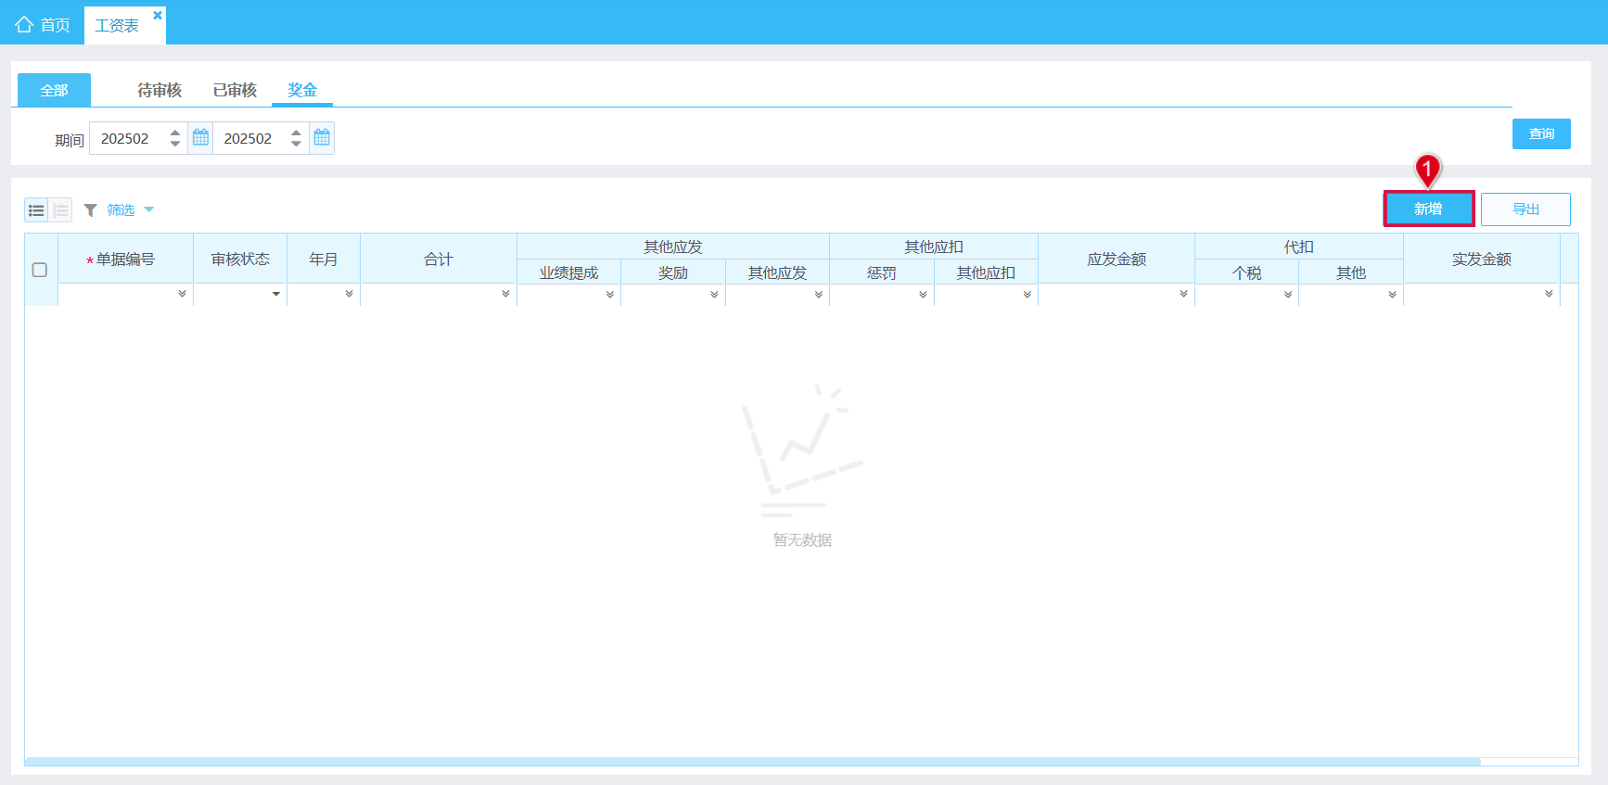The image size is (1608, 785).
Task: Click the end period field 202502
Action: (250, 138)
